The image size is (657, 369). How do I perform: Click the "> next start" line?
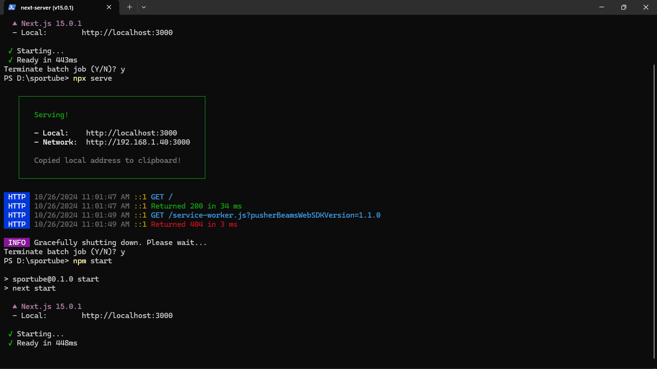pyautogui.click(x=30, y=288)
